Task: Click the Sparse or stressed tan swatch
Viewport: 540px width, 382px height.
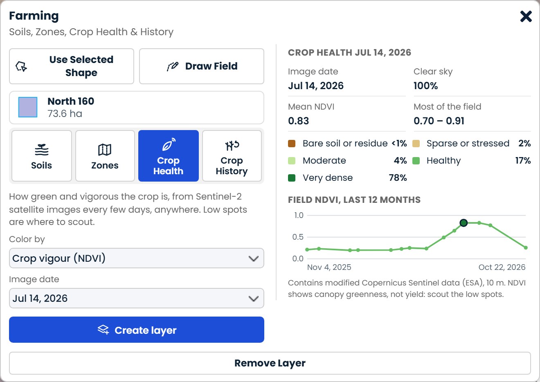Action: [416, 144]
